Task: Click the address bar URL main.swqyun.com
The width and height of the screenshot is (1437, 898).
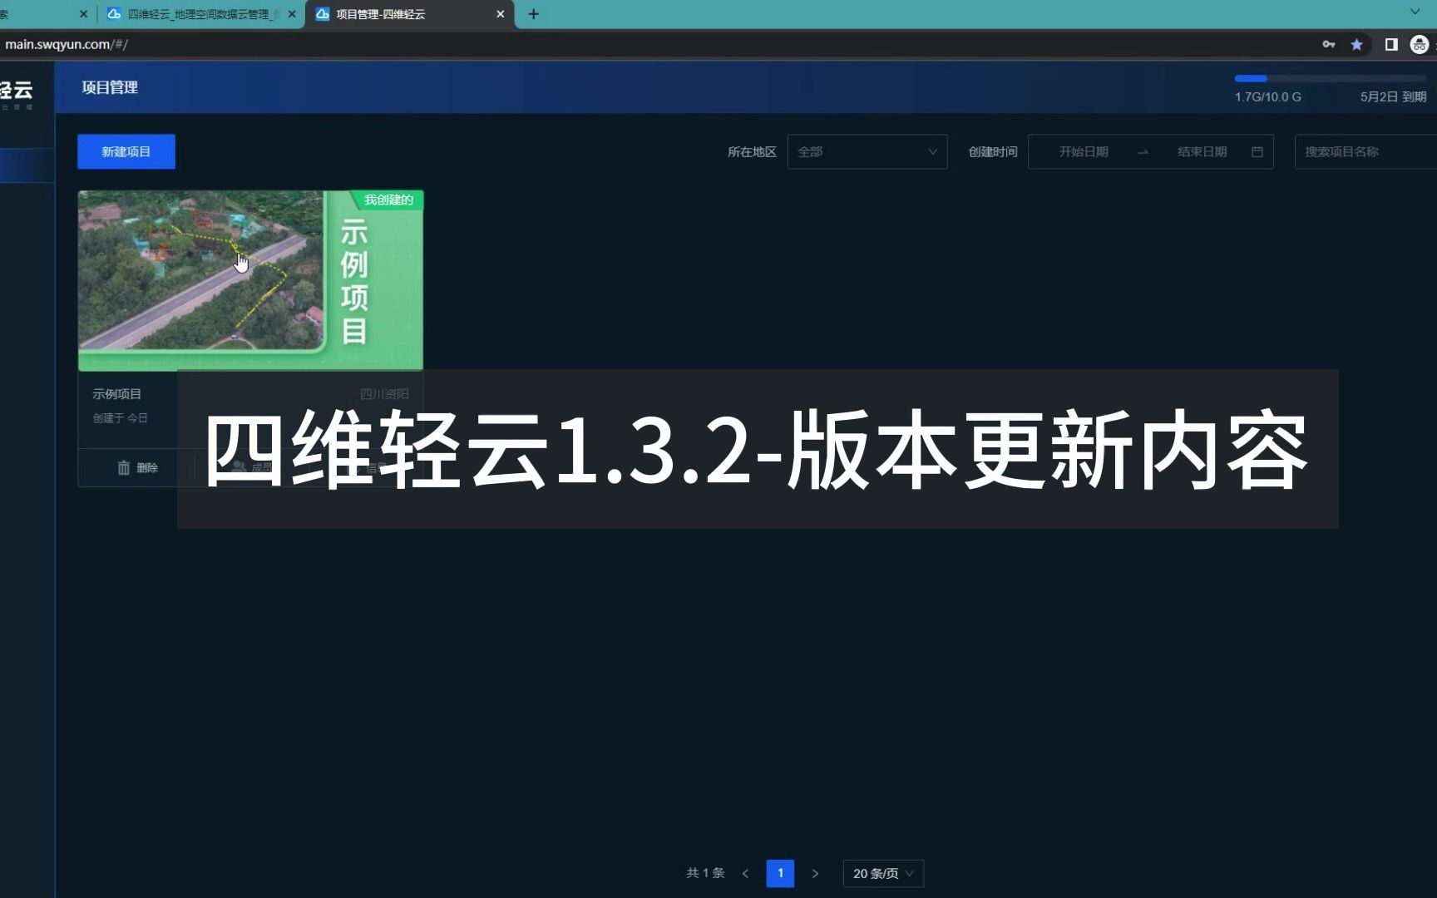Action: pyautogui.click(x=67, y=44)
